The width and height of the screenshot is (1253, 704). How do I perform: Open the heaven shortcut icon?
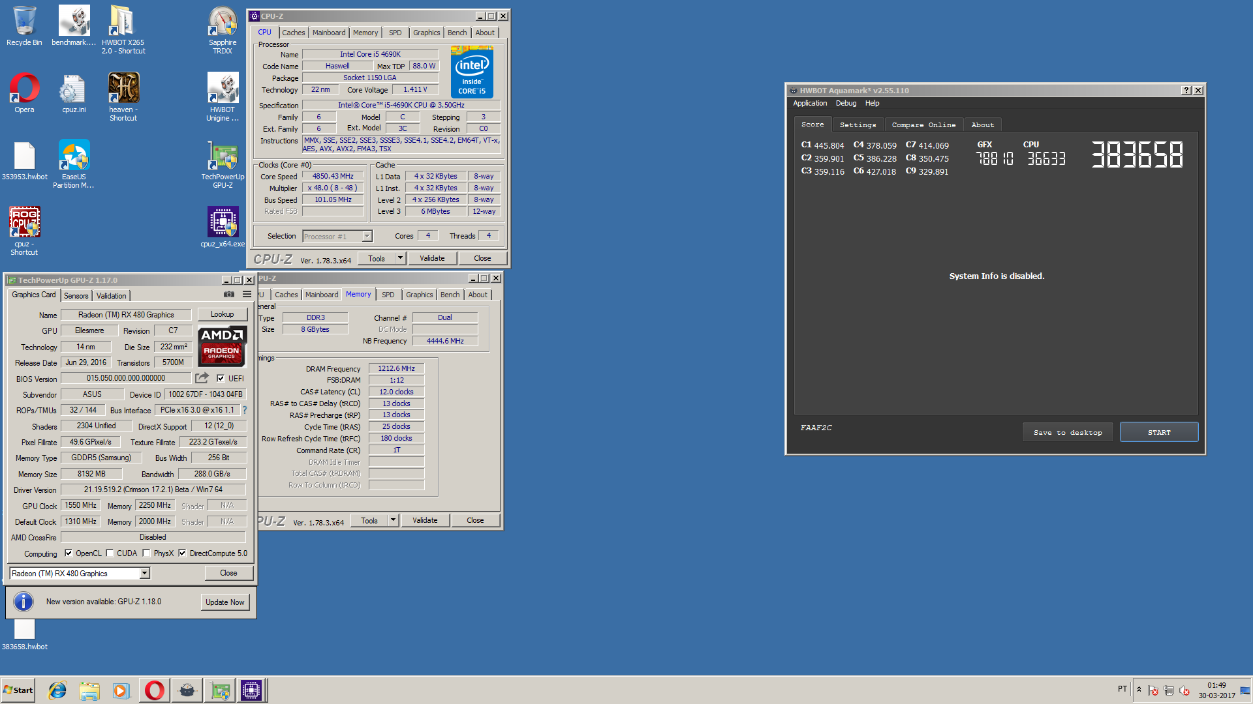click(123, 97)
